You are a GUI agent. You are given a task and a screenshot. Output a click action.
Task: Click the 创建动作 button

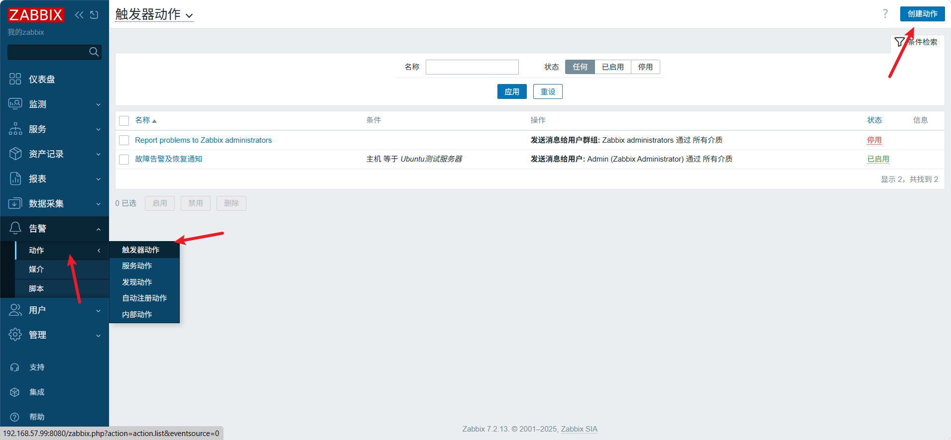[x=922, y=14]
